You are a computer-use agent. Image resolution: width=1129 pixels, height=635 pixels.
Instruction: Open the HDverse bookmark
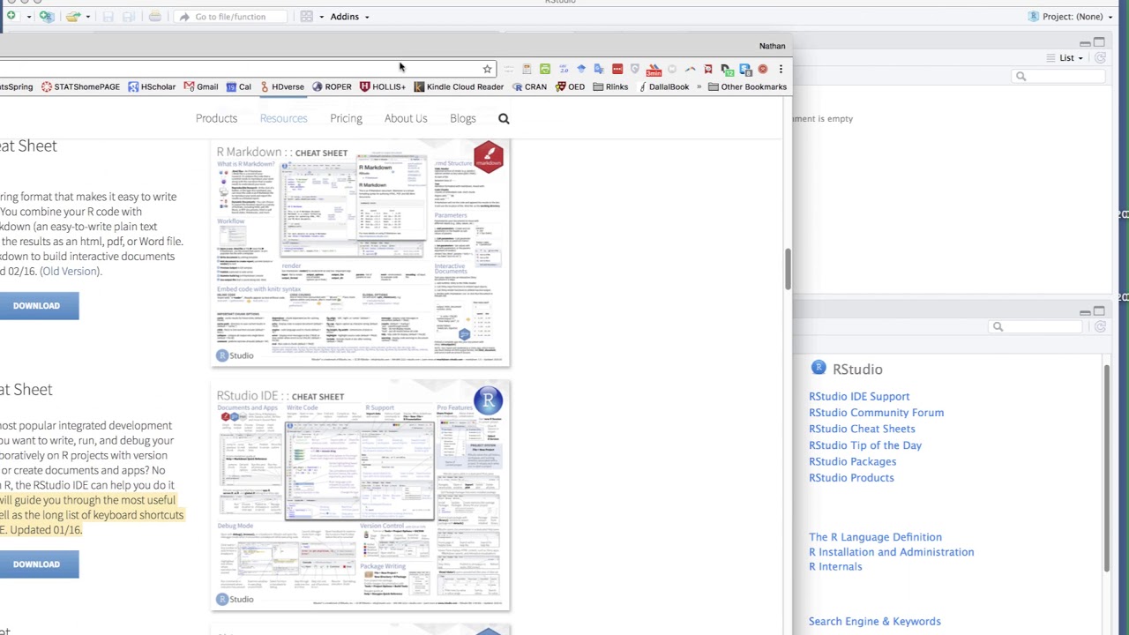tap(281, 86)
